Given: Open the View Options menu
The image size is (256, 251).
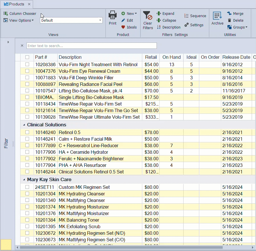Looking at the screenshot, I should coord(19,21).
